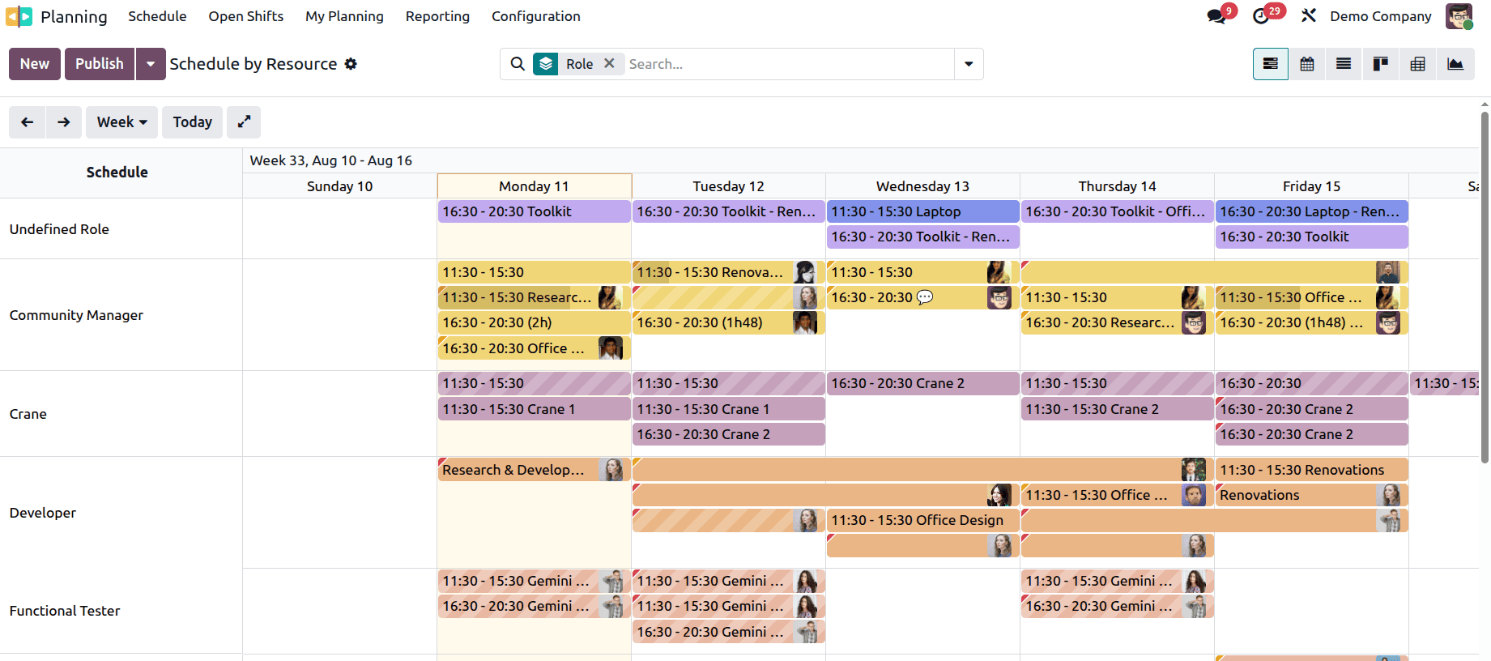Switch to Pivot view
This screenshot has height=661, width=1491.
[x=1417, y=64]
